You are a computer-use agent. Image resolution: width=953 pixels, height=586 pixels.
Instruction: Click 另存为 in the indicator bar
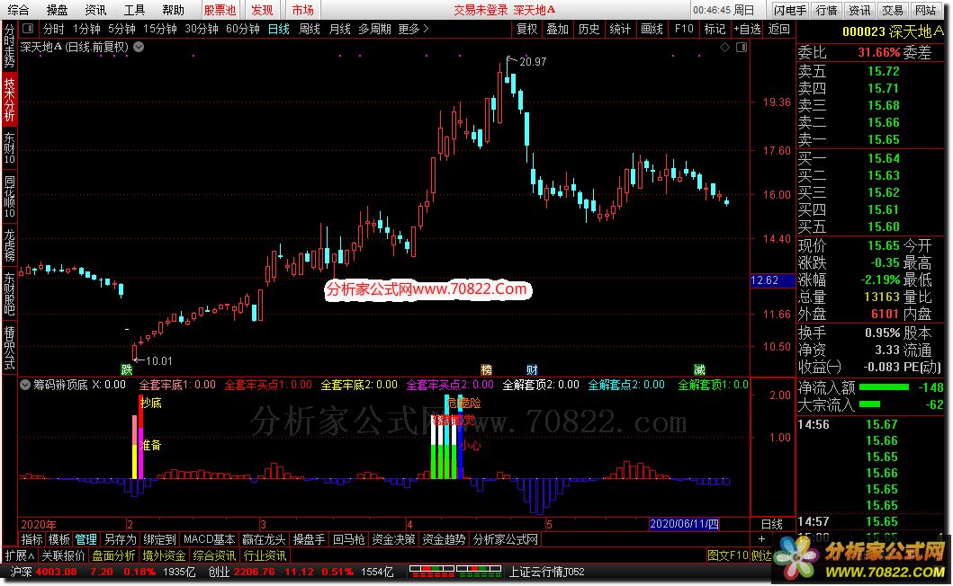[120, 539]
